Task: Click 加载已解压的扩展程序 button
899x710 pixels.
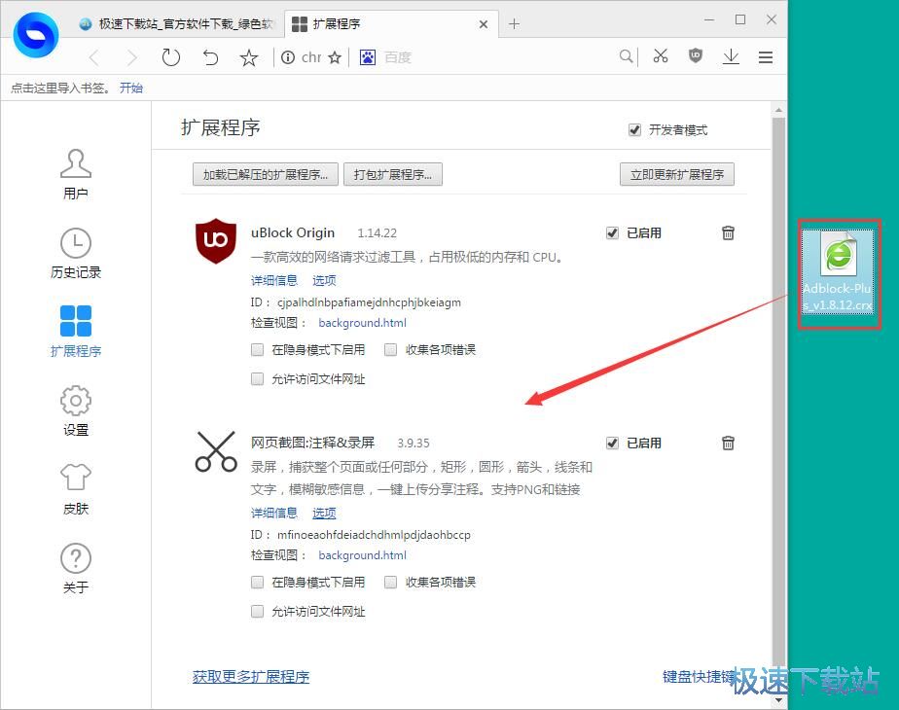Action: click(x=266, y=174)
